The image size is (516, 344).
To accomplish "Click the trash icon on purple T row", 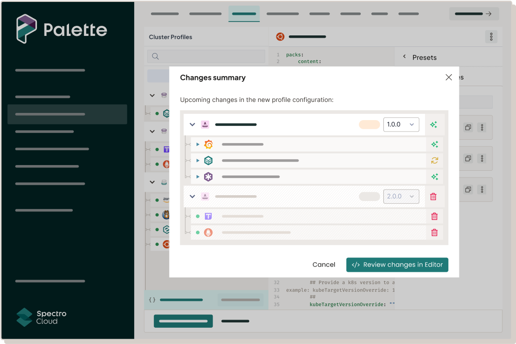I will click(435, 216).
